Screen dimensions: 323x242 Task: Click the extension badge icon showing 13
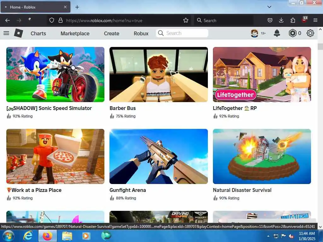tap(304, 20)
